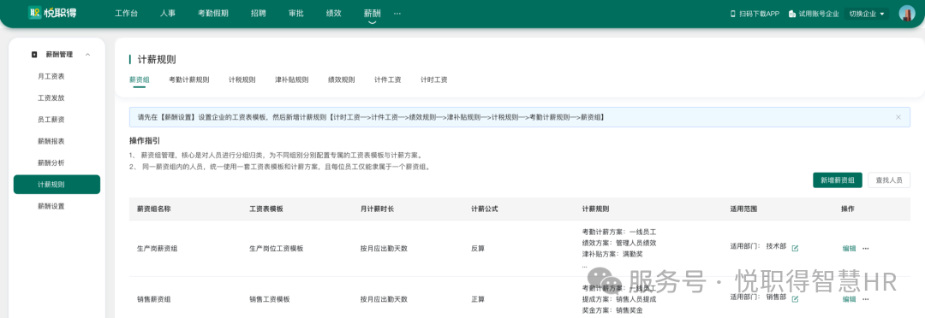Switch to the 绩效规则 tab
The height and width of the screenshot is (318, 925).
coord(342,79)
